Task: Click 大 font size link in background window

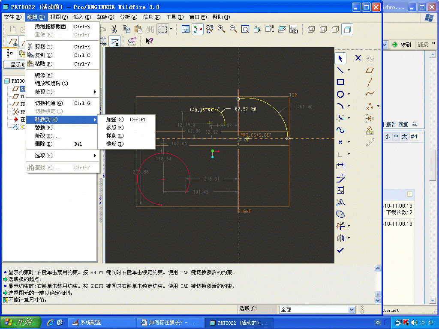Action: pyautogui.click(x=404, y=137)
